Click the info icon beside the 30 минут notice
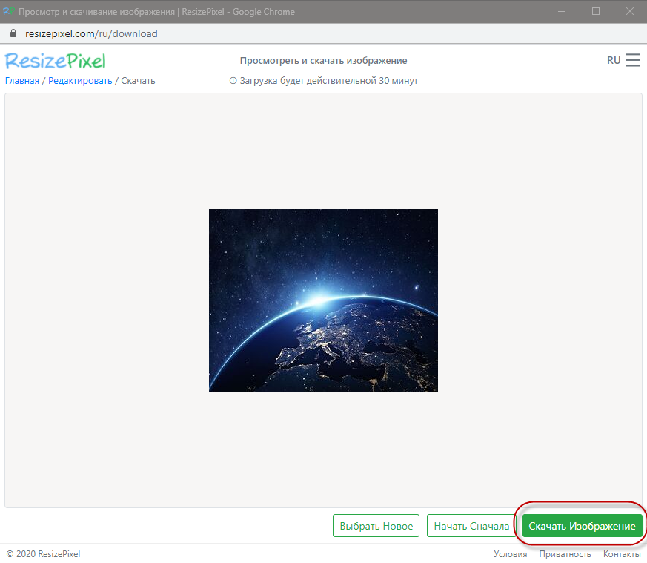Viewport: 647px width, 563px height. (x=233, y=81)
